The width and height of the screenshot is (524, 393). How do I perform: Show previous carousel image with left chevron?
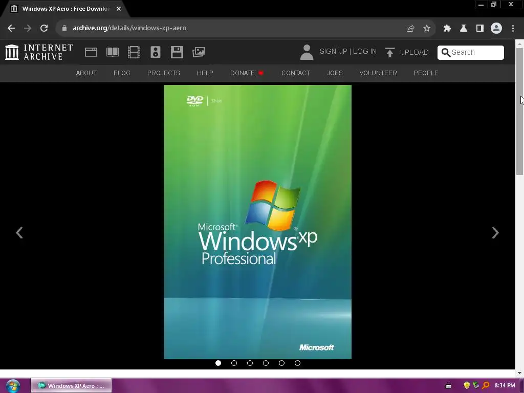click(x=19, y=233)
